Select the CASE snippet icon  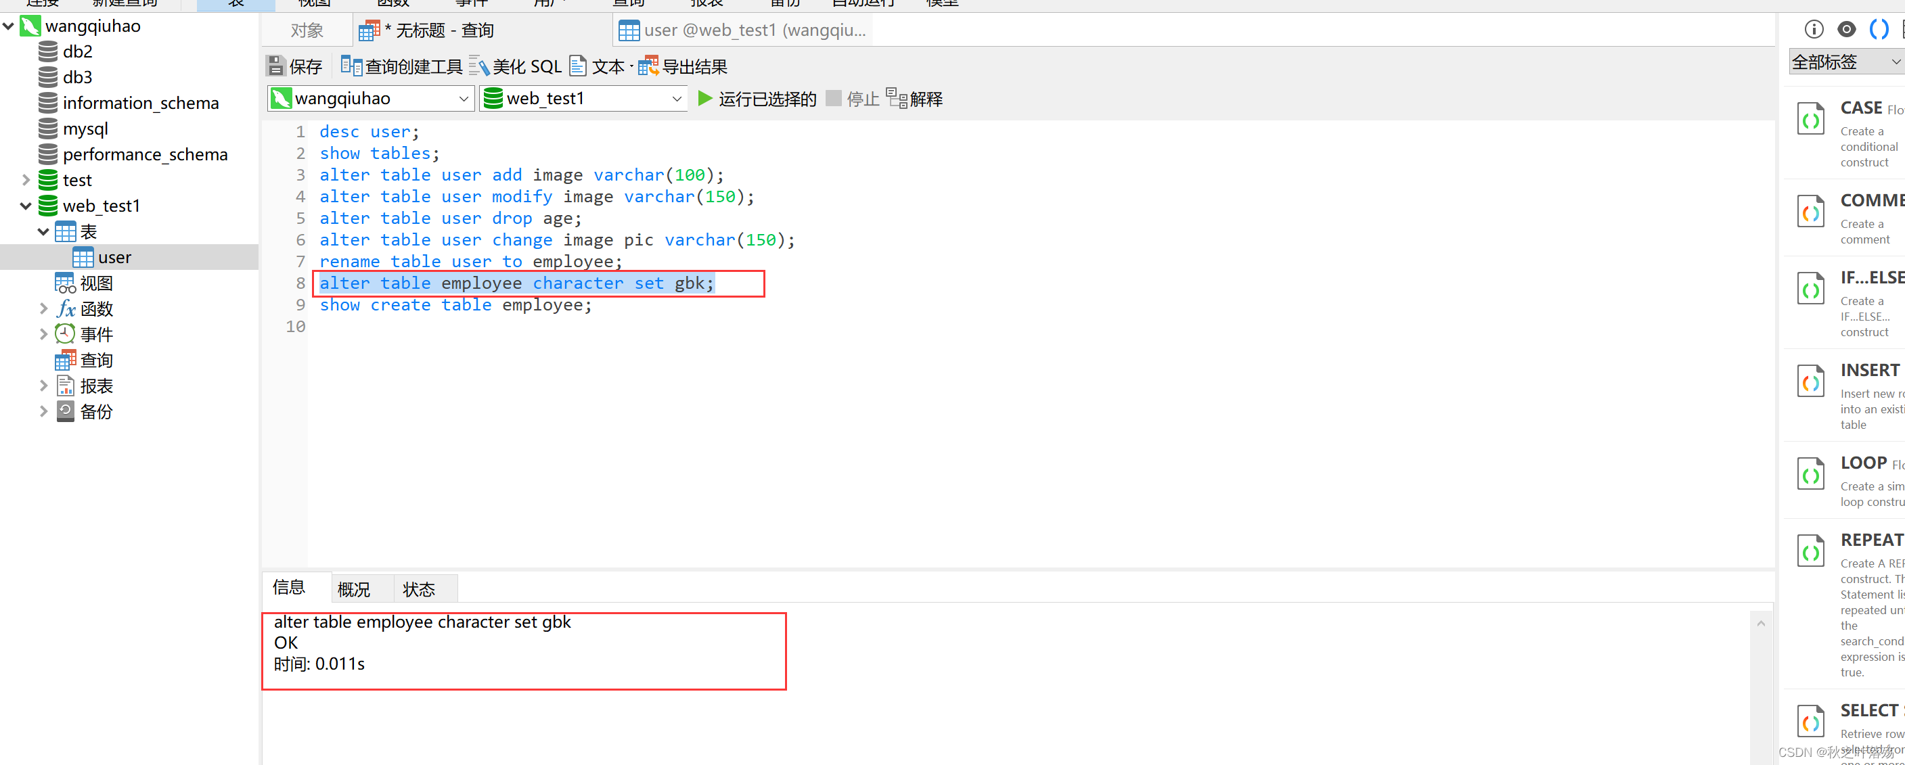[x=1811, y=119]
